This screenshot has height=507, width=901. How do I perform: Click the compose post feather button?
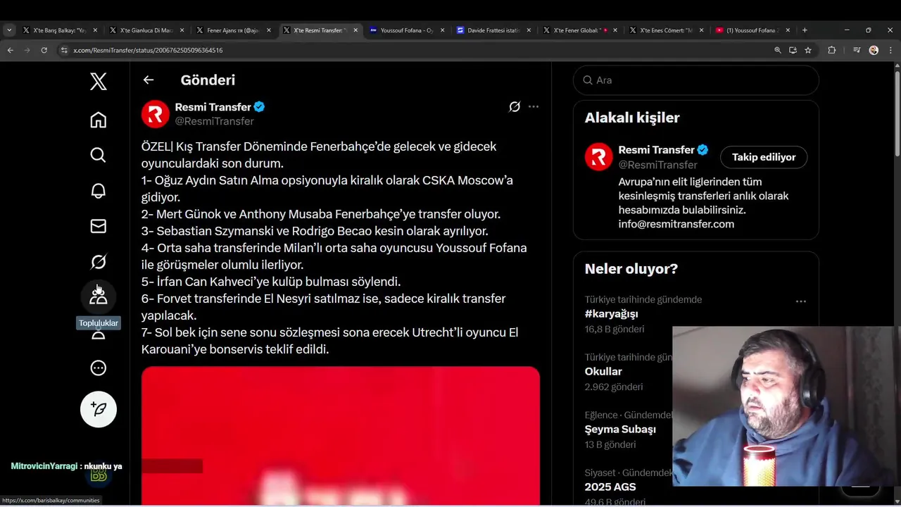click(99, 409)
